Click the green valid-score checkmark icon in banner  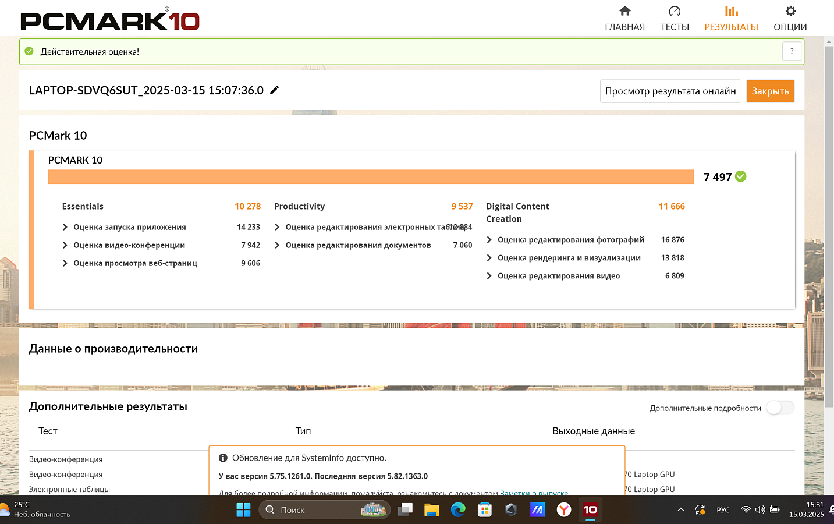coord(29,51)
